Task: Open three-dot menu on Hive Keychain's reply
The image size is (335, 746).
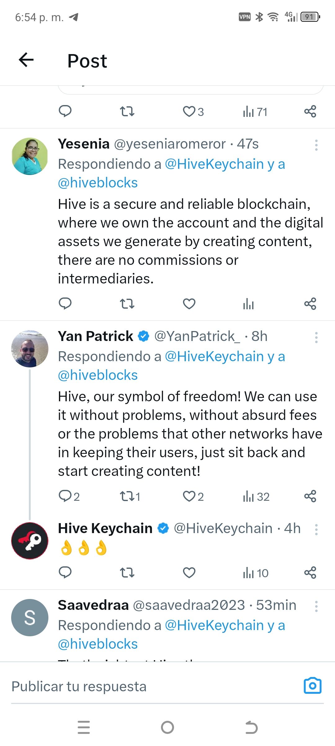Action: point(316,530)
